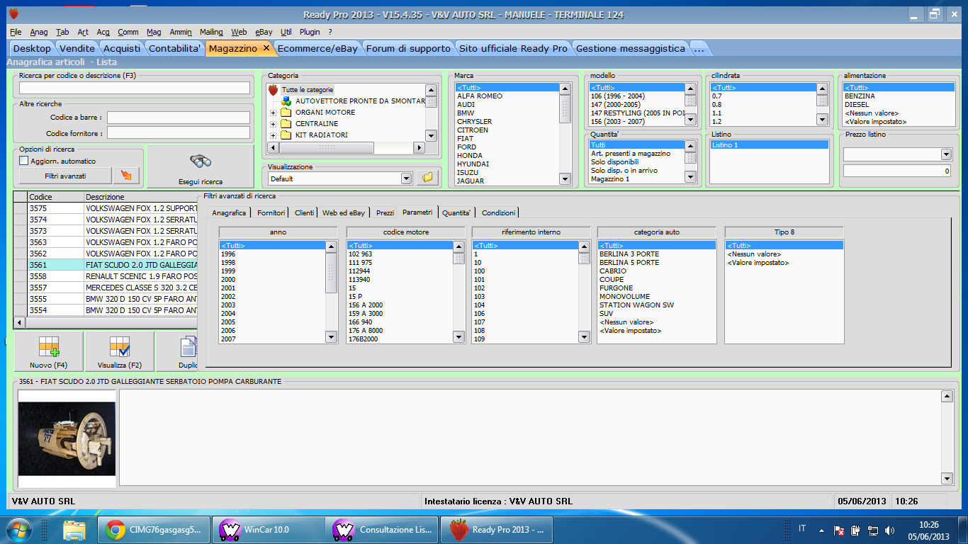968x544 pixels.
Task: Click the Ricerca per codice o descrizione field
Action: [x=135, y=88]
